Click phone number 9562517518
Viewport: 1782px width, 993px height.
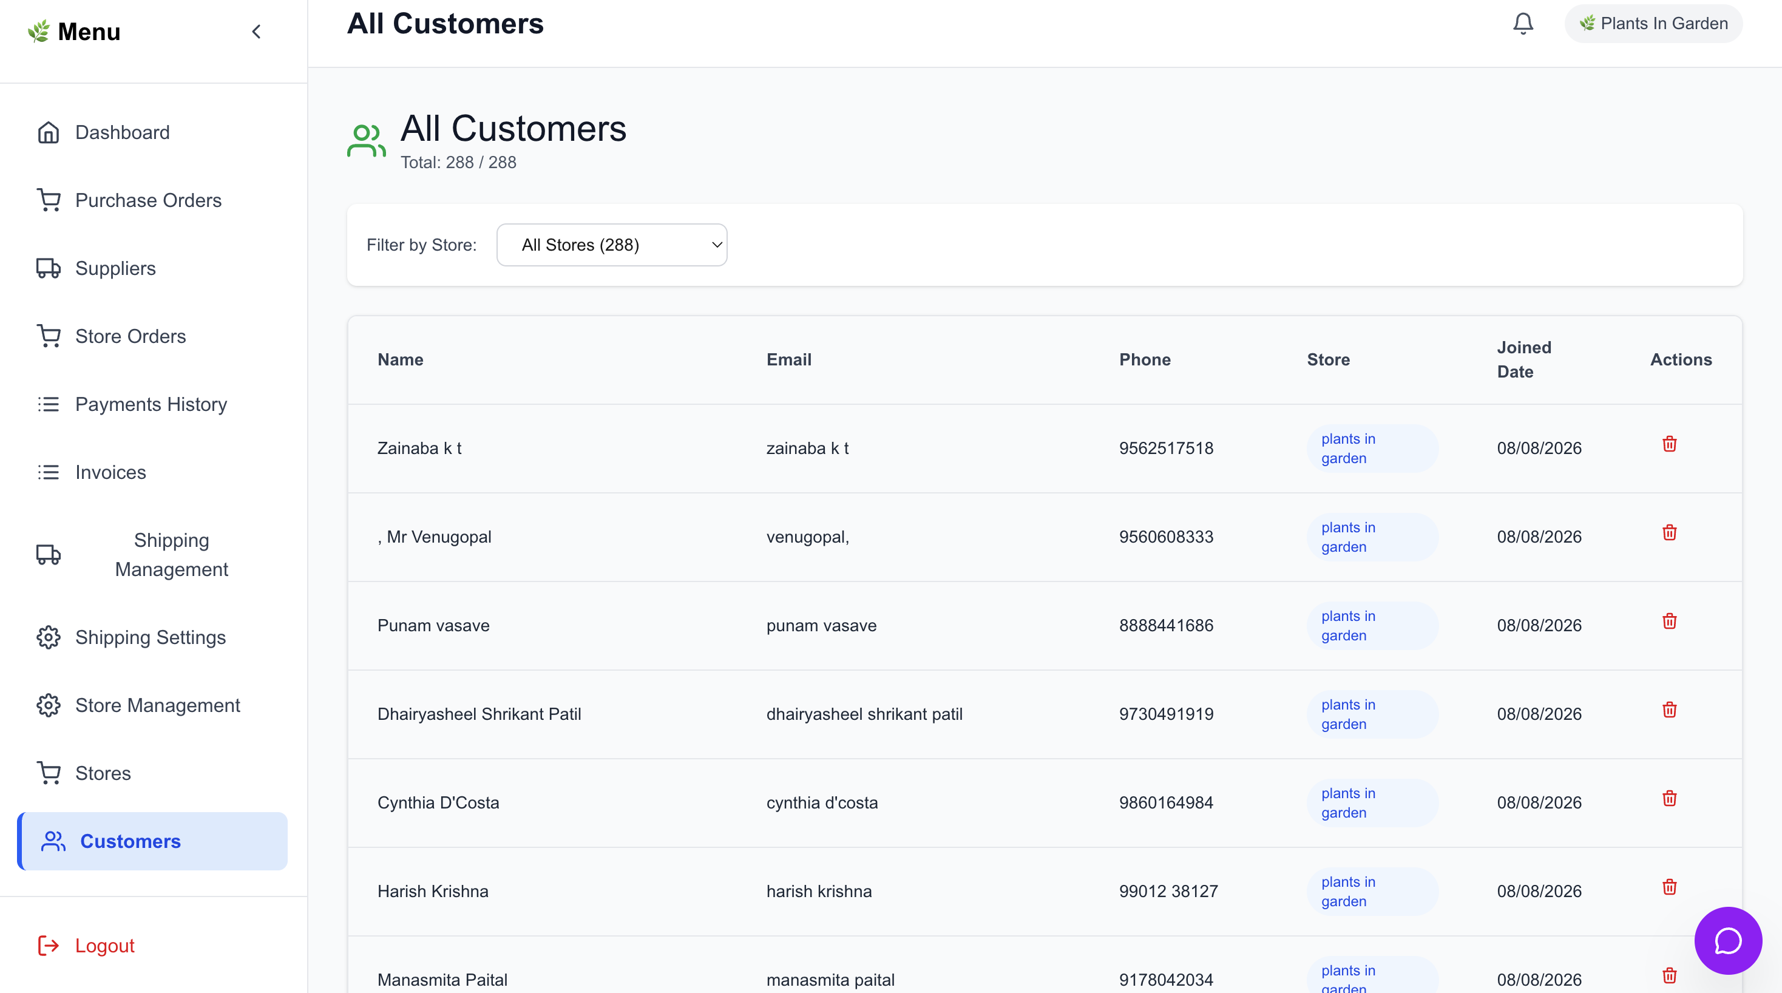(1167, 449)
